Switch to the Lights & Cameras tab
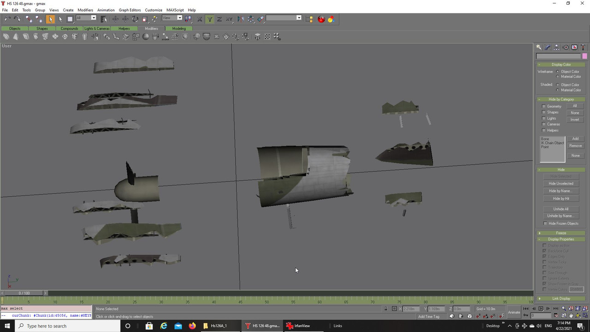 pos(97,29)
